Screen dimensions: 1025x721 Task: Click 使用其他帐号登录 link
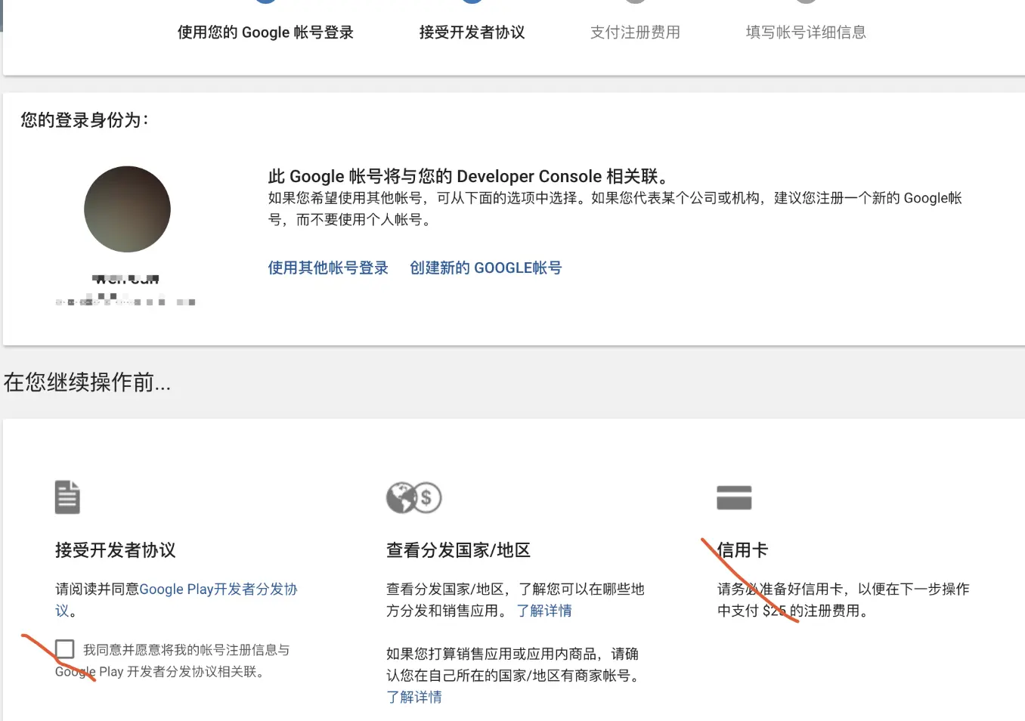pyautogui.click(x=328, y=268)
